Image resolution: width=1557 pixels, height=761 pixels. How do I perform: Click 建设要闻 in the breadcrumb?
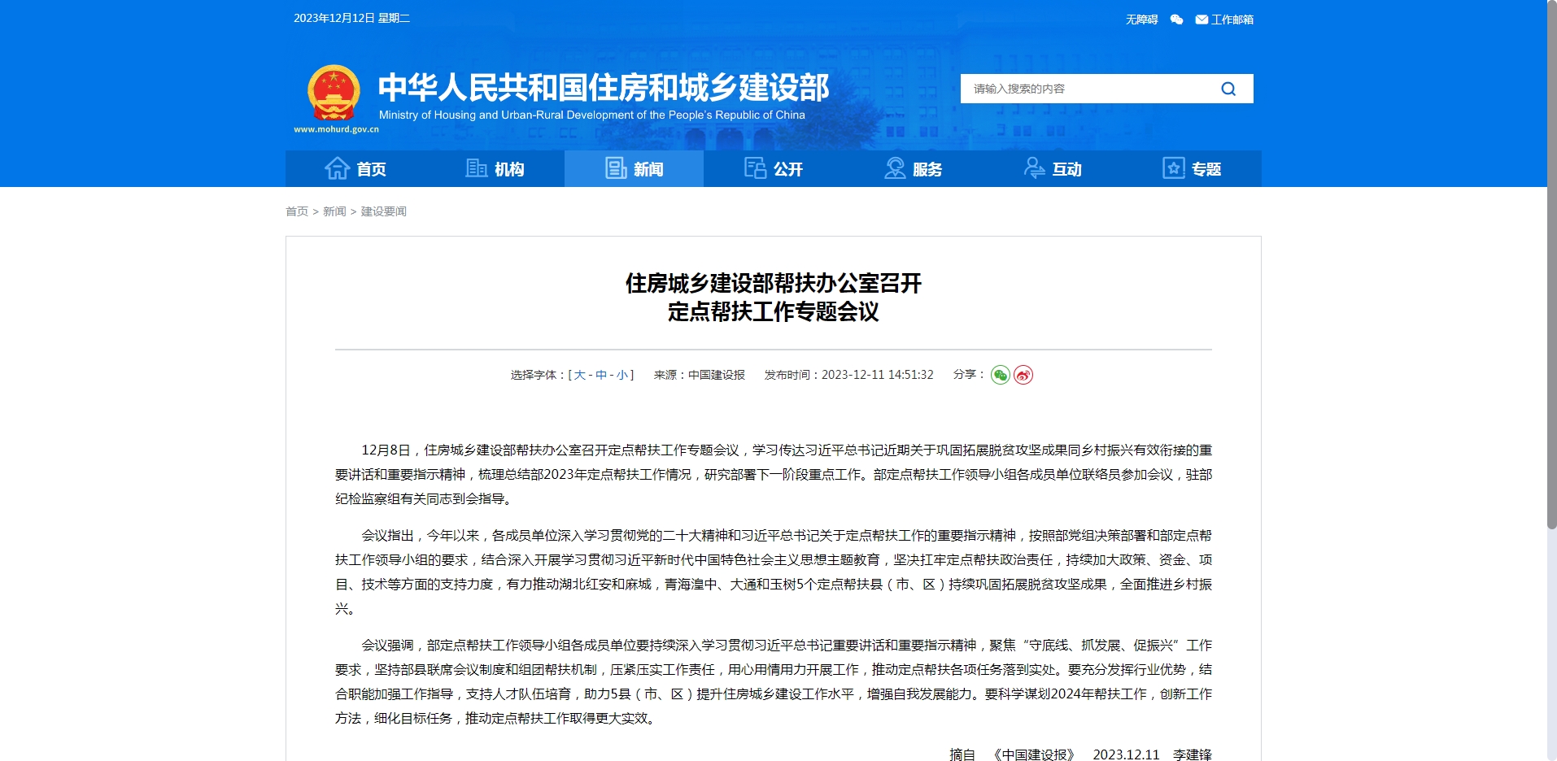click(x=383, y=211)
